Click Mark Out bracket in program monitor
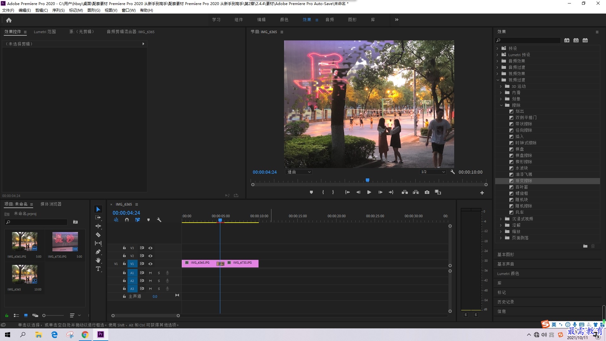The height and width of the screenshot is (341, 606). [x=333, y=192]
